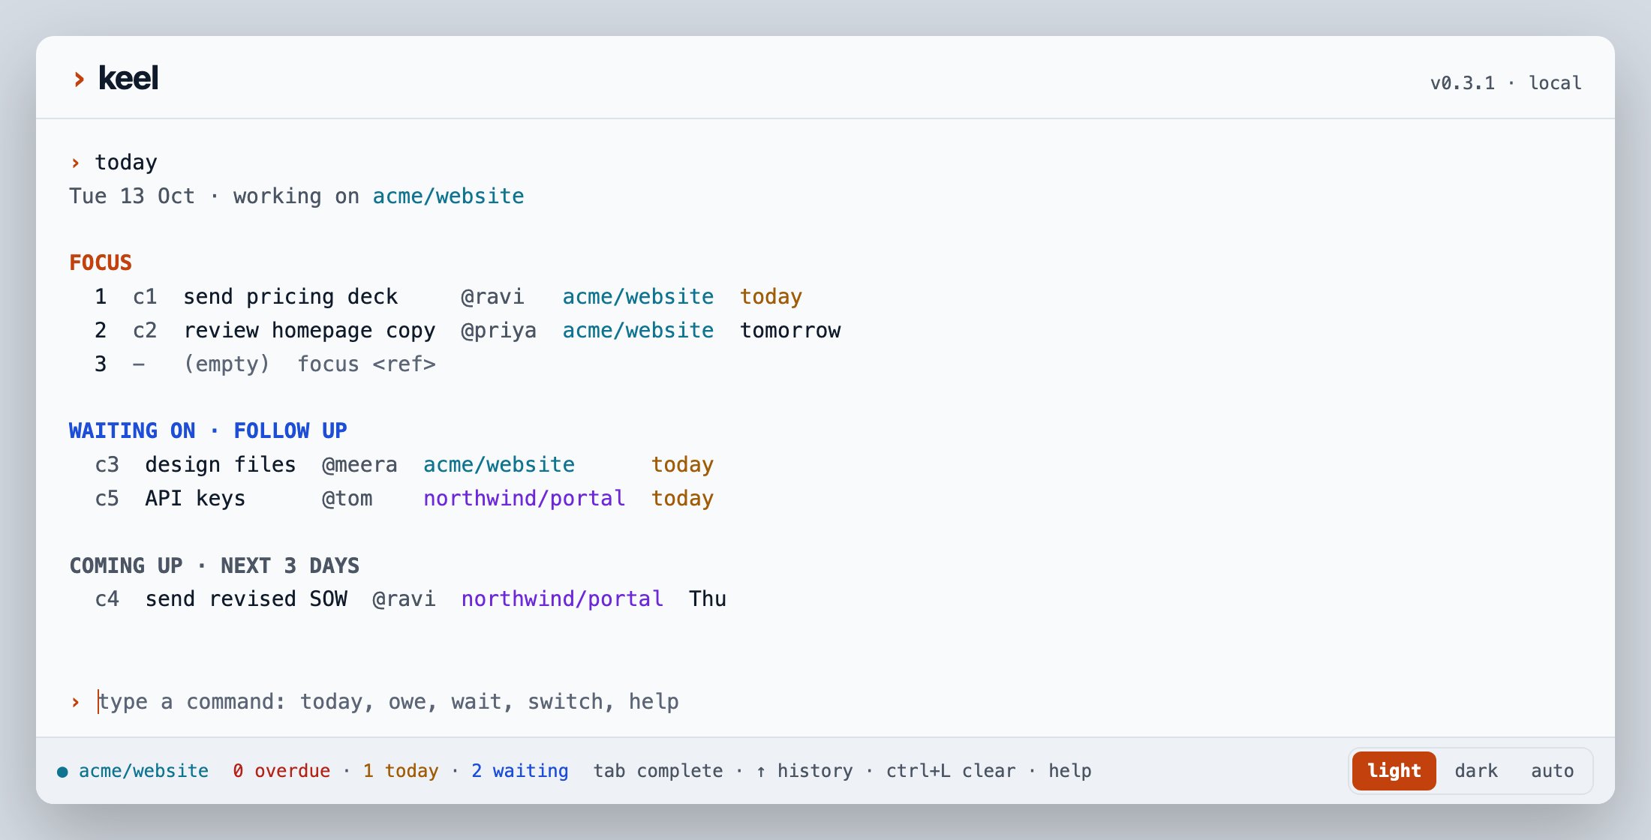Screen dimensions: 1651x840
Task: Click the 'tomorrow' due label
Action: tap(790, 331)
